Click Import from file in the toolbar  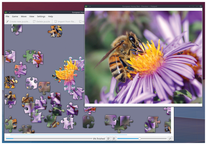click(x=65, y=21)
